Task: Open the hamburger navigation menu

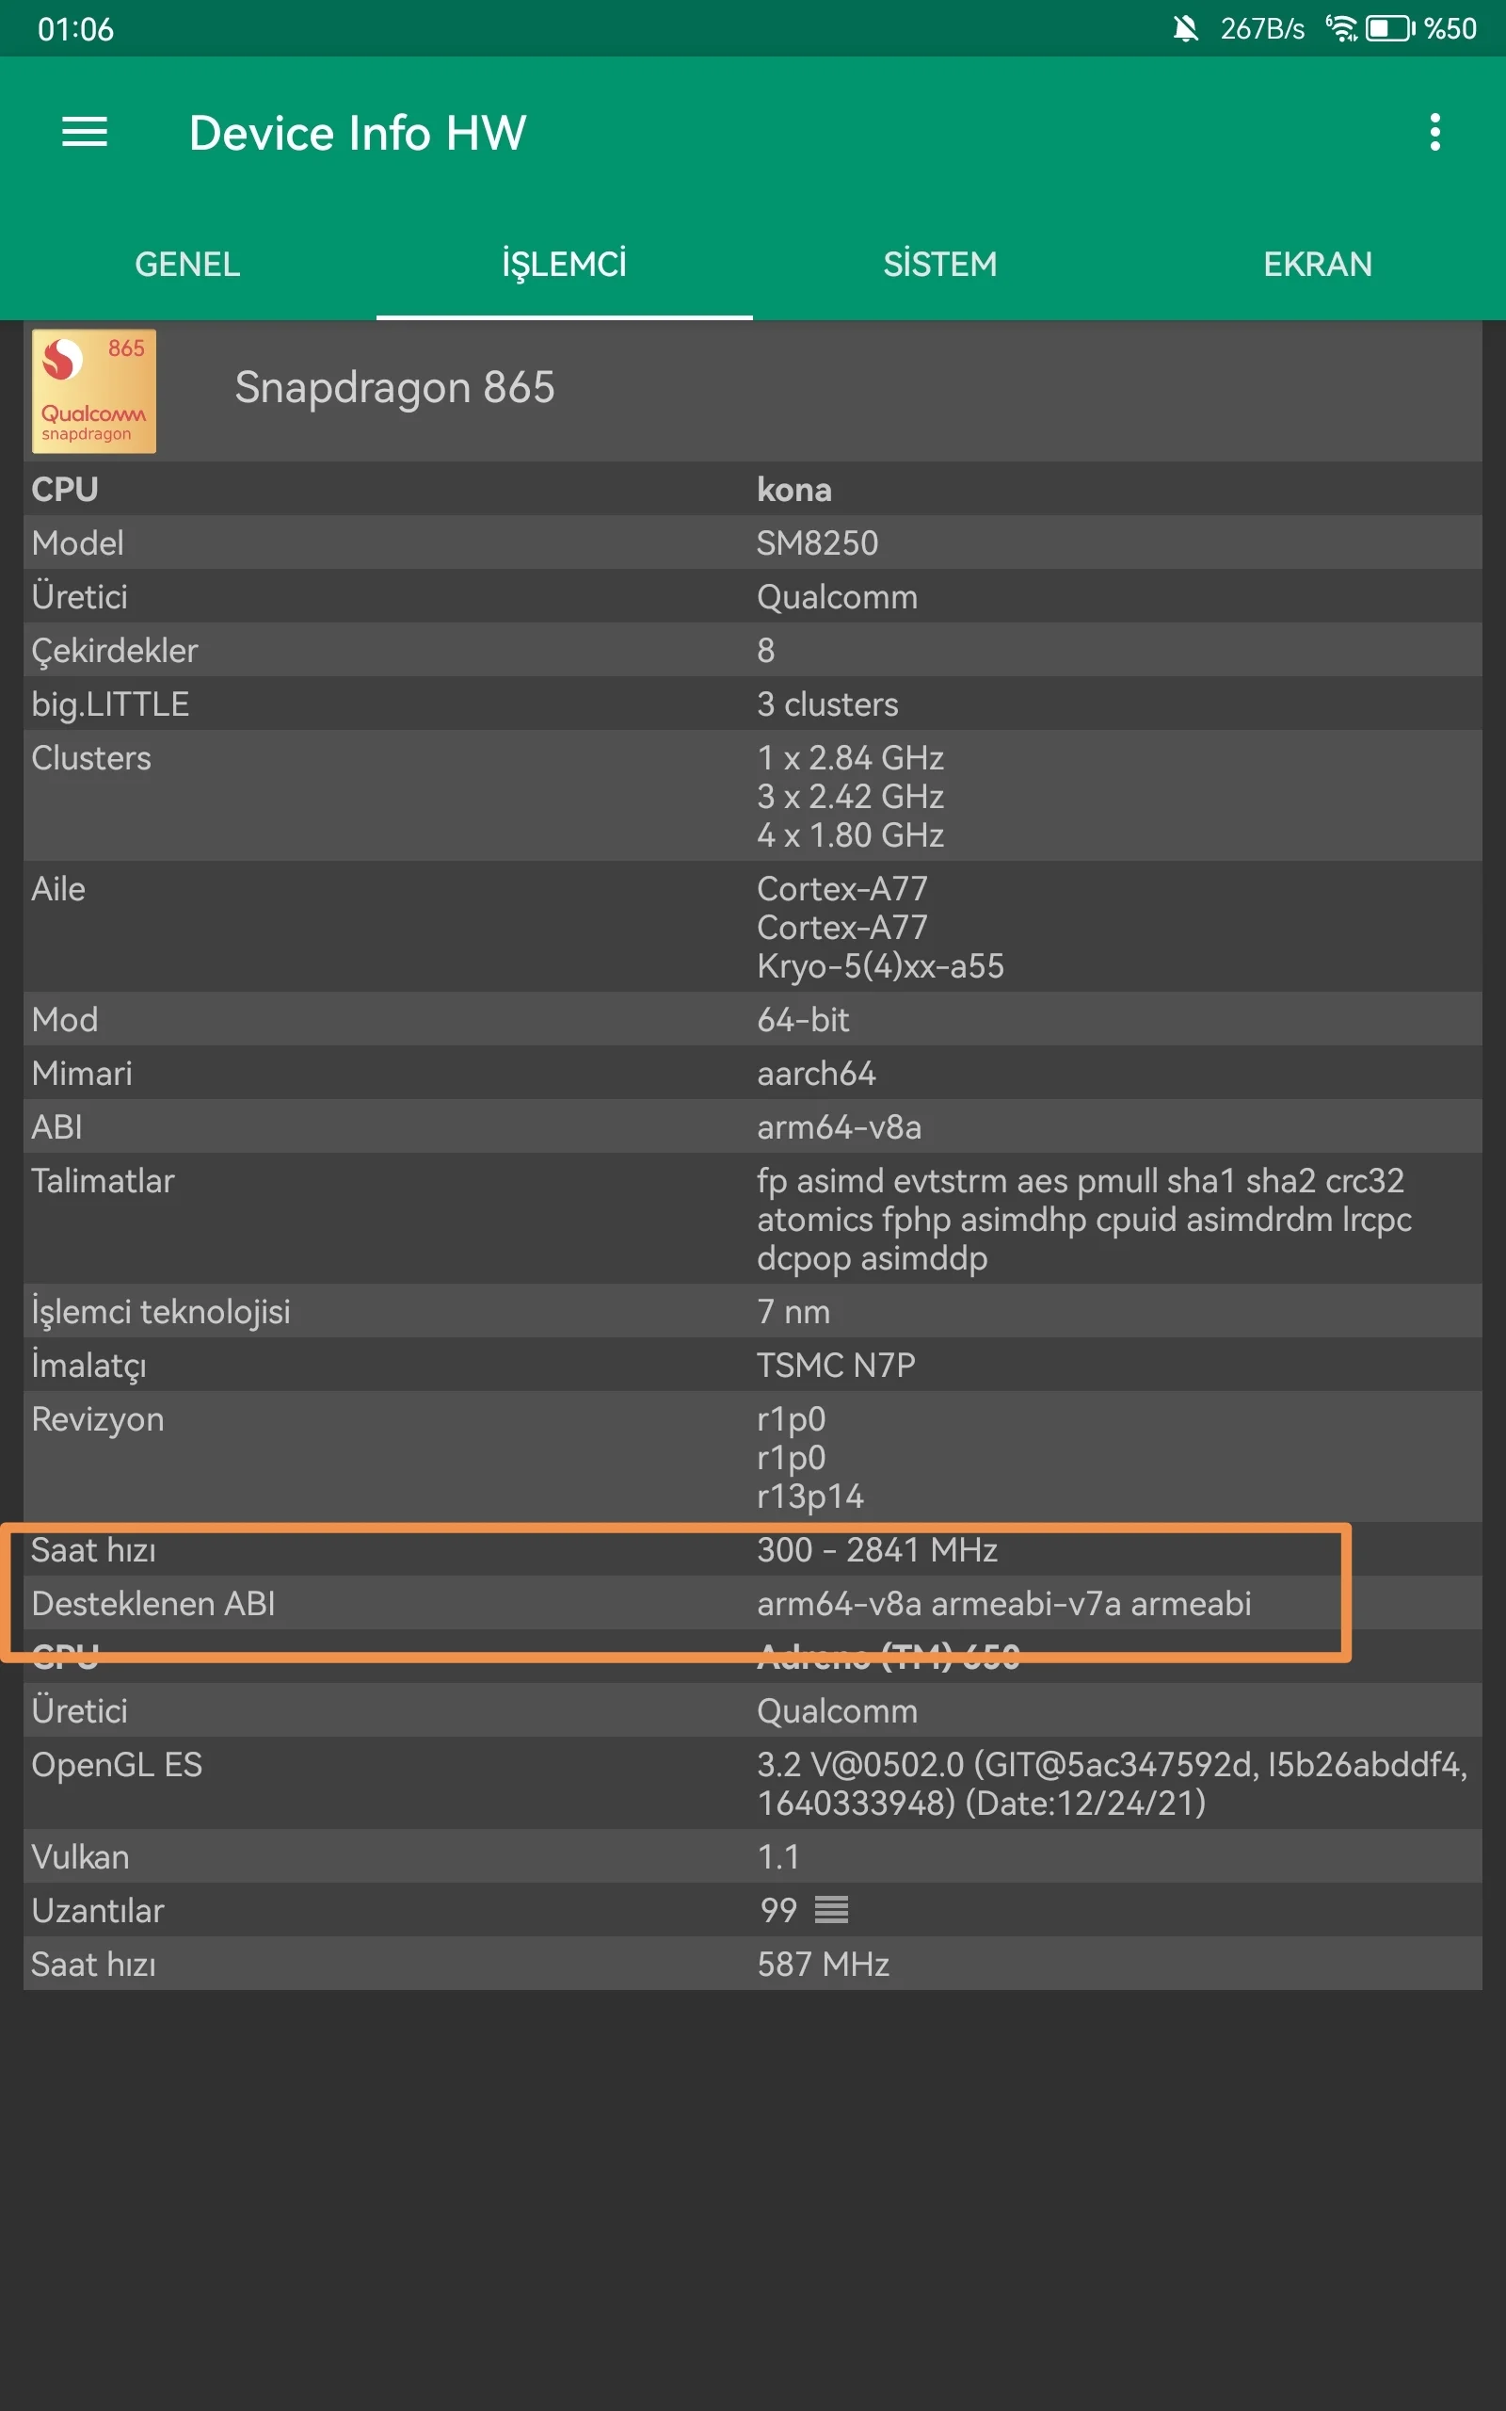Action: click(85, 132)
